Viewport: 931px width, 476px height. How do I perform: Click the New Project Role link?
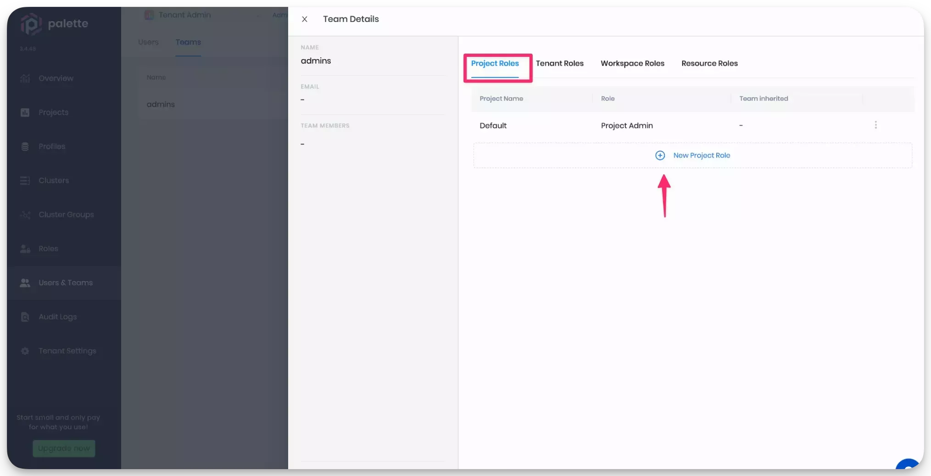pos(701,155)
